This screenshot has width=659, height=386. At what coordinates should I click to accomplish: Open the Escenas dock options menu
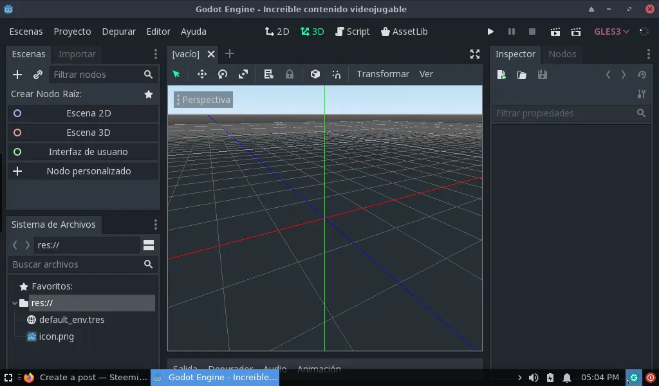click(x=156, y=54)
